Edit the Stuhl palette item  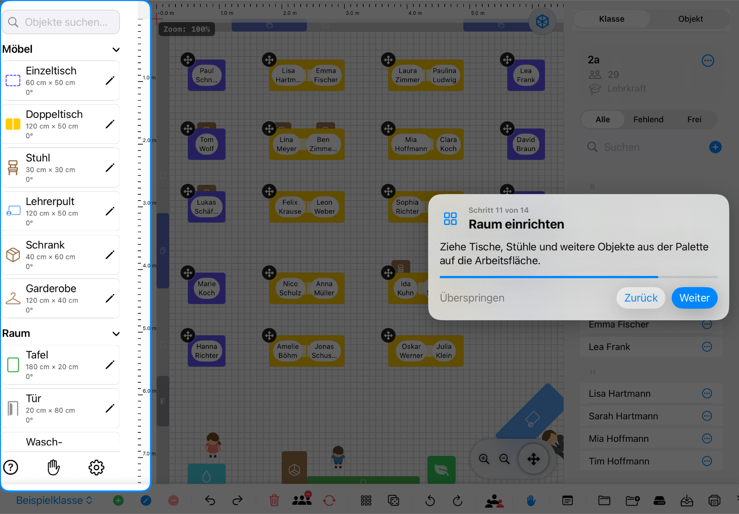click(110, 168)
